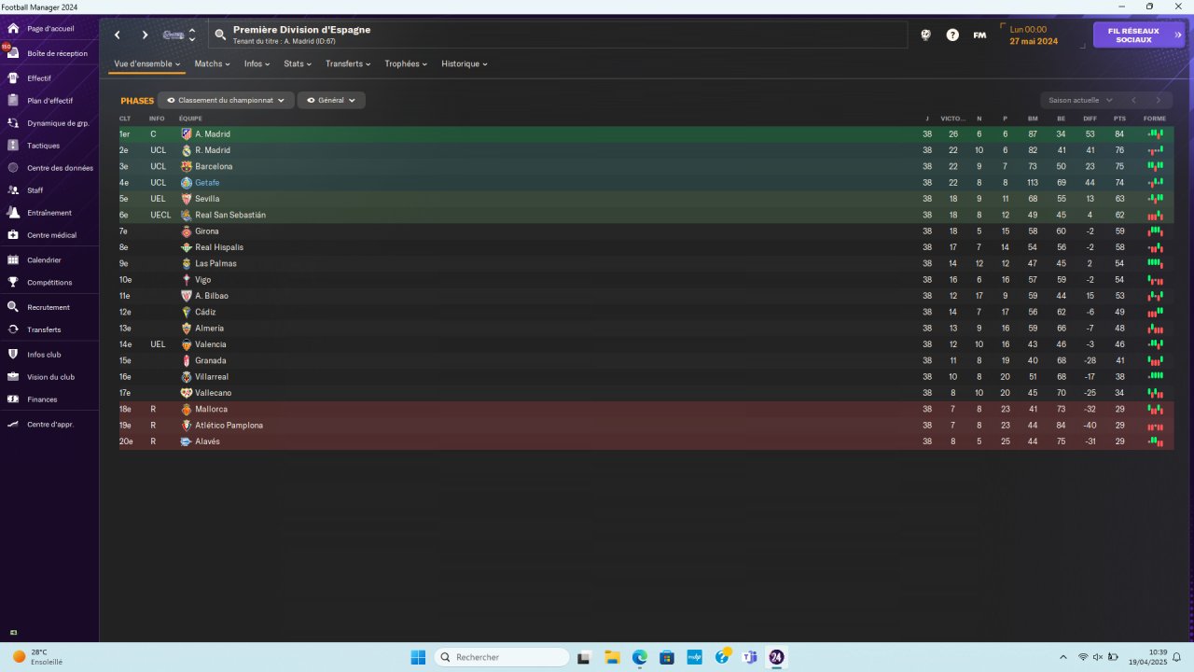The width and height of the screenshot is (1194, 672).
Task: Open Vision du club
Action: pos(49,377)
